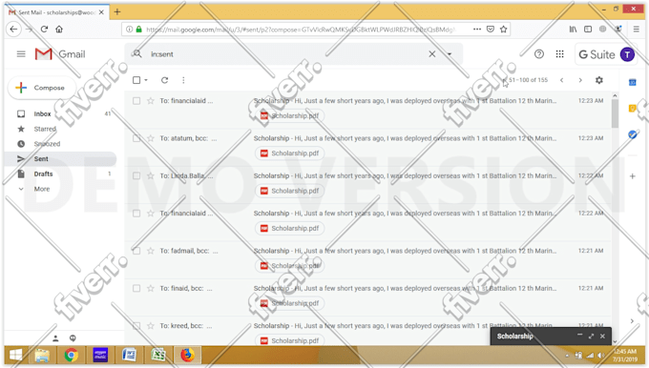Open the More options three-dot menu
Screen dimensions: 649x368
coord(183,80)
